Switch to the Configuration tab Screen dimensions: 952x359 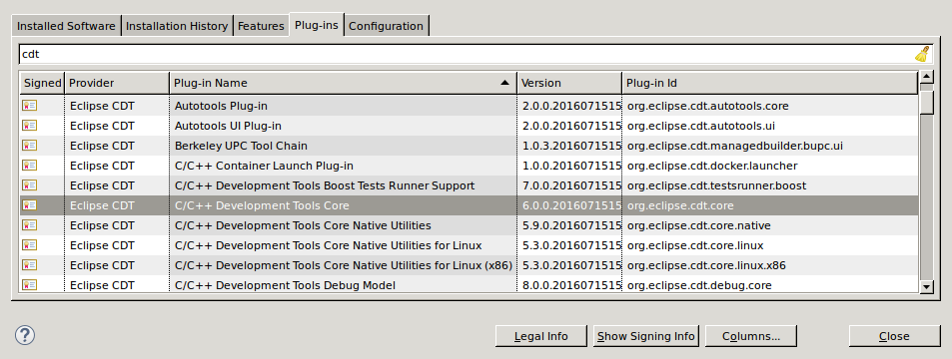tap(387, 26)
